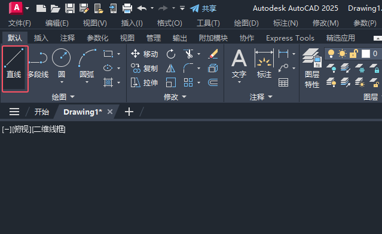Viewport: 382px width, 234px height.
Task: Click the Top view (俯视) control
Action: pyautogui.click(x=22, y=130)
